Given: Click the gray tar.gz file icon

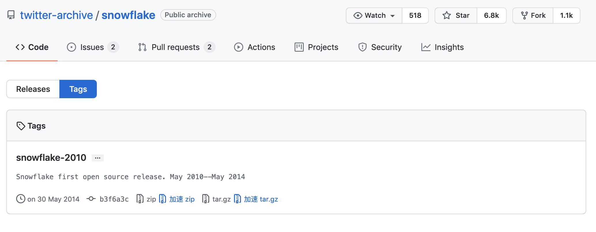Looking at the screenshot, I should tap(206, 199).
